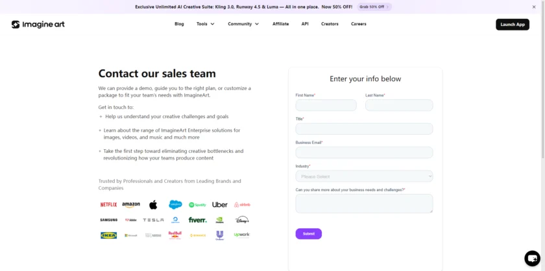Click the Netflix brand logo
Image resolution: width=545 pixels, height=271 pixels.
[x=108, y=205]
